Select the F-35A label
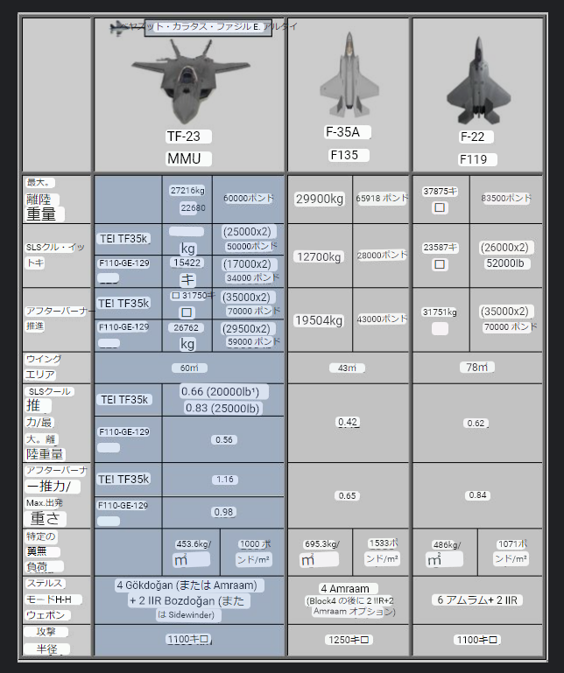 click(x=347, y=132)
